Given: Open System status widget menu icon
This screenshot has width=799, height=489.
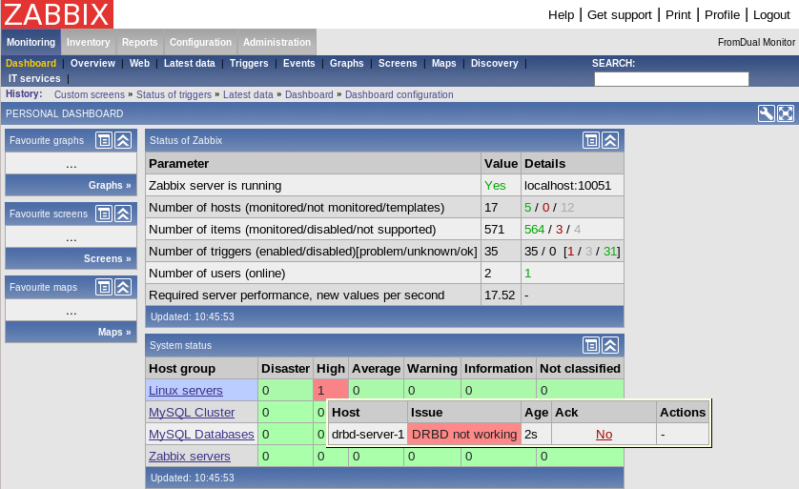Looking at the screenshot, I should (591, 345).
